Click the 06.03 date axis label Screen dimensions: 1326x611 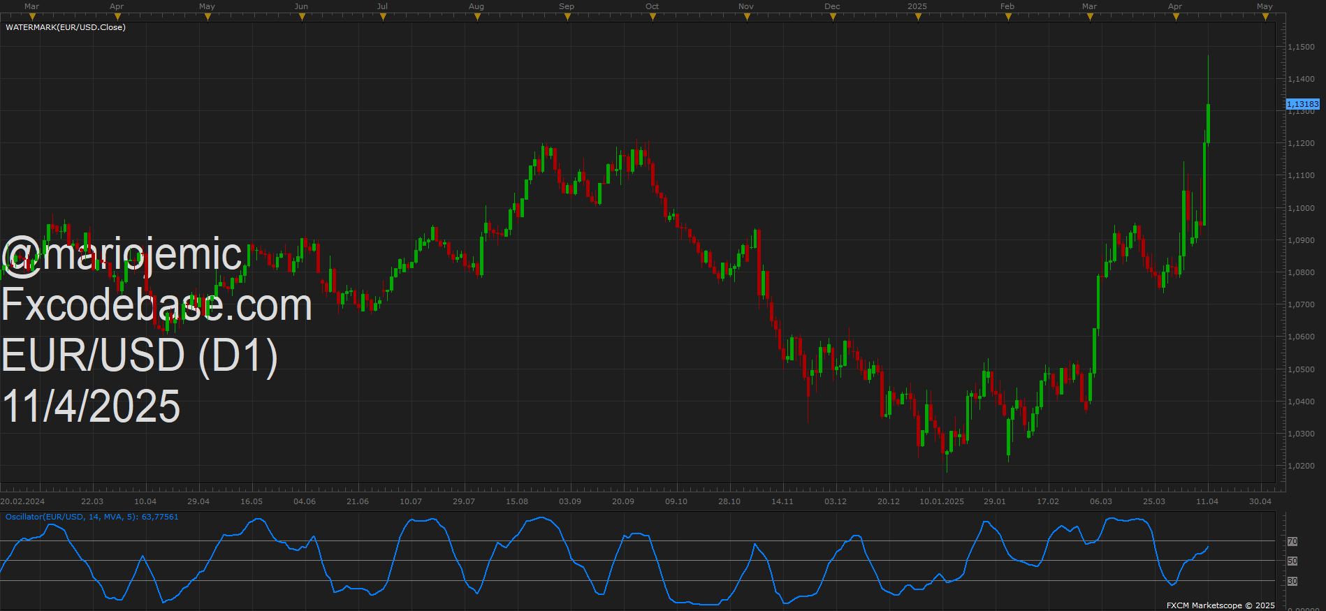coord(1101,501)
